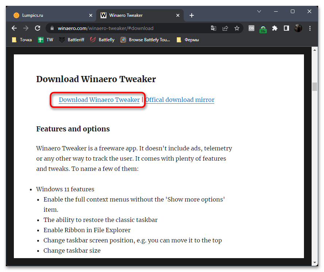Open Chrome's three-dot menu
The image size is (324, 272).
coord(310,28)
